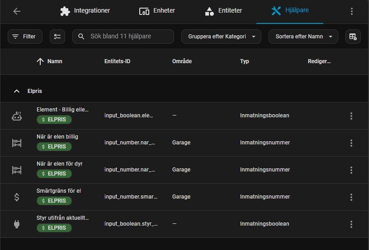The image size is (369, 250).
Task: Sort by the Namn column header
Action: [54, 61]
